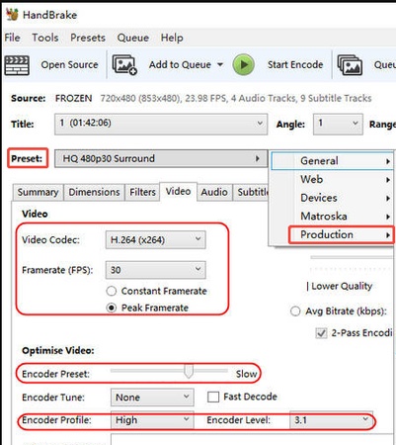This screenshot has width=396, height=445.
Task: Click the Slow encoder preset value text
Action: [246, 374]
